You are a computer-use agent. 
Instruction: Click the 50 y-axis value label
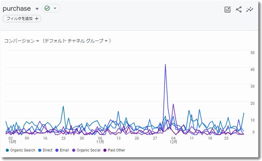coord(252,53)
